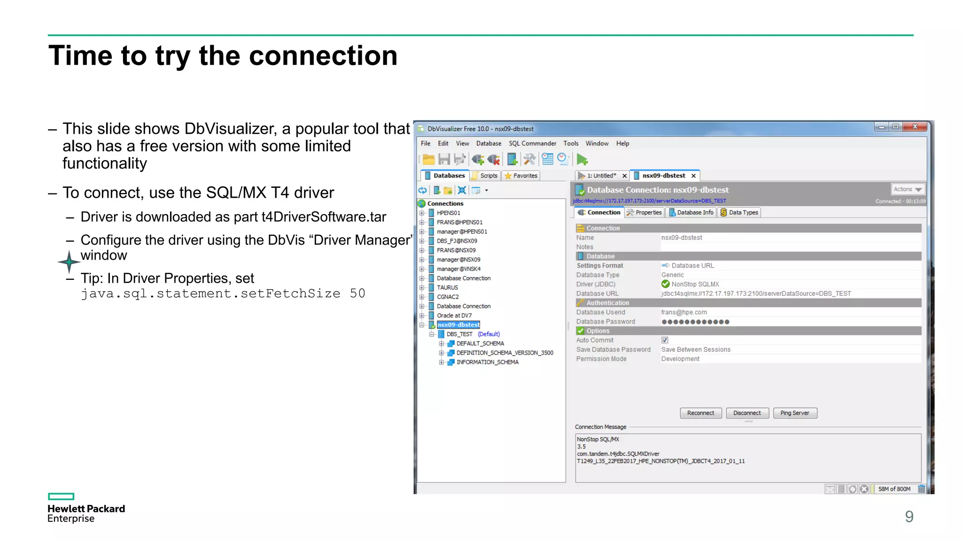962x541 pixels.
Task: Click the Reconnect button
Action: pyautogui.click(x=700, y=413)
